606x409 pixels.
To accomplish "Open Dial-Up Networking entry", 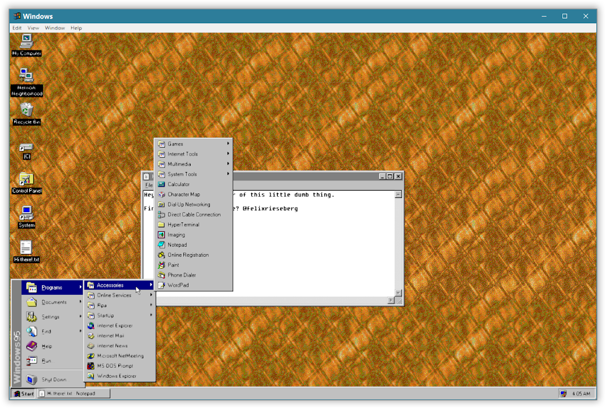I will click(194, 204).
